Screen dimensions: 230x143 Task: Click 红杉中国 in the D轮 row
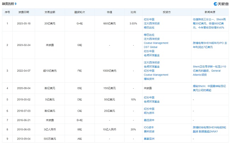[x=149, y=97]
